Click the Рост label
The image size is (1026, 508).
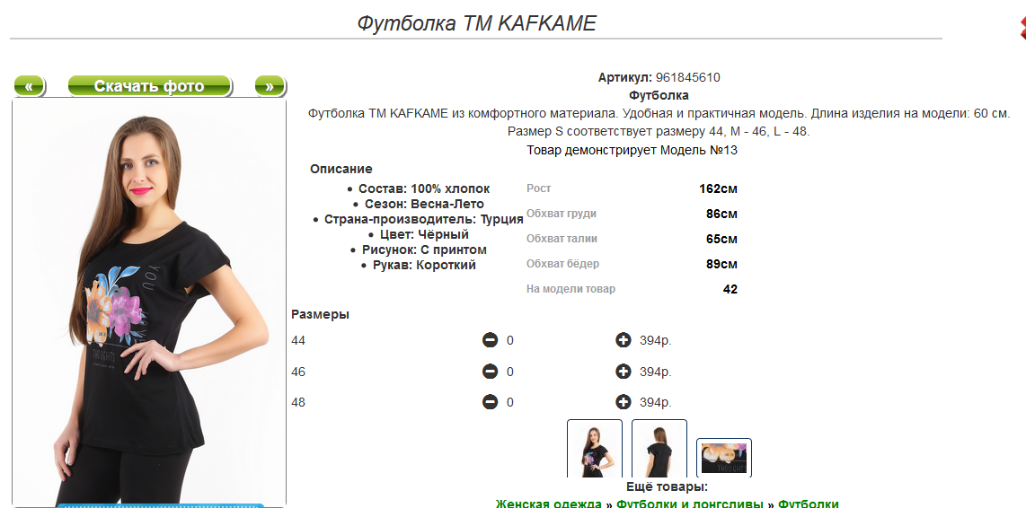click(x=538, y=188)
